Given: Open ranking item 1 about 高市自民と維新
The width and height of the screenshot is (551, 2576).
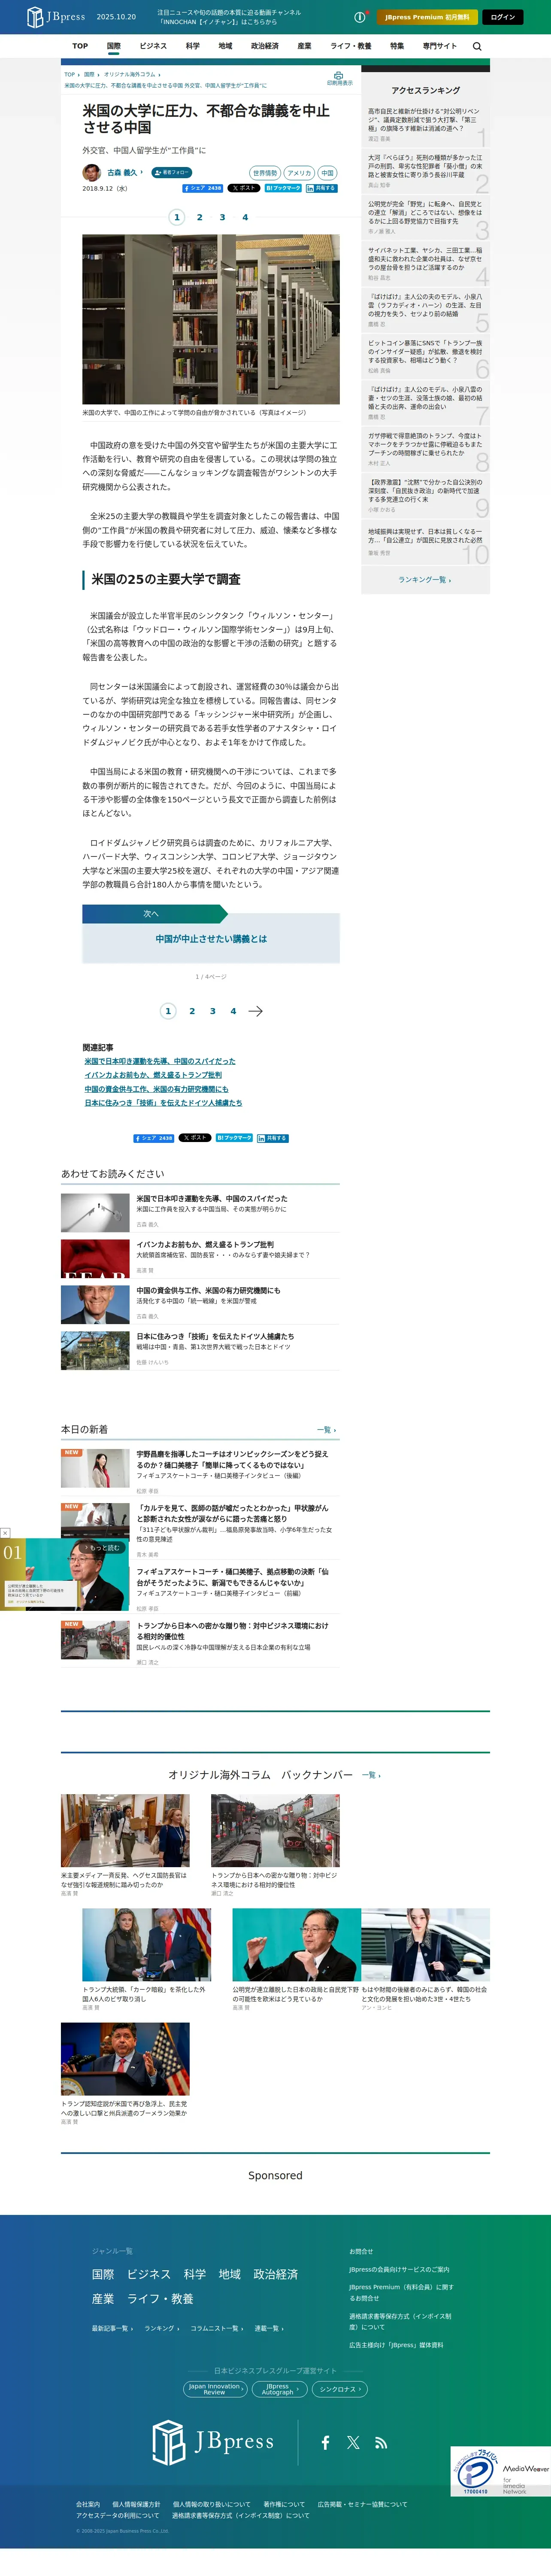Looking at the screenshot, I should (x=425, y=125).
